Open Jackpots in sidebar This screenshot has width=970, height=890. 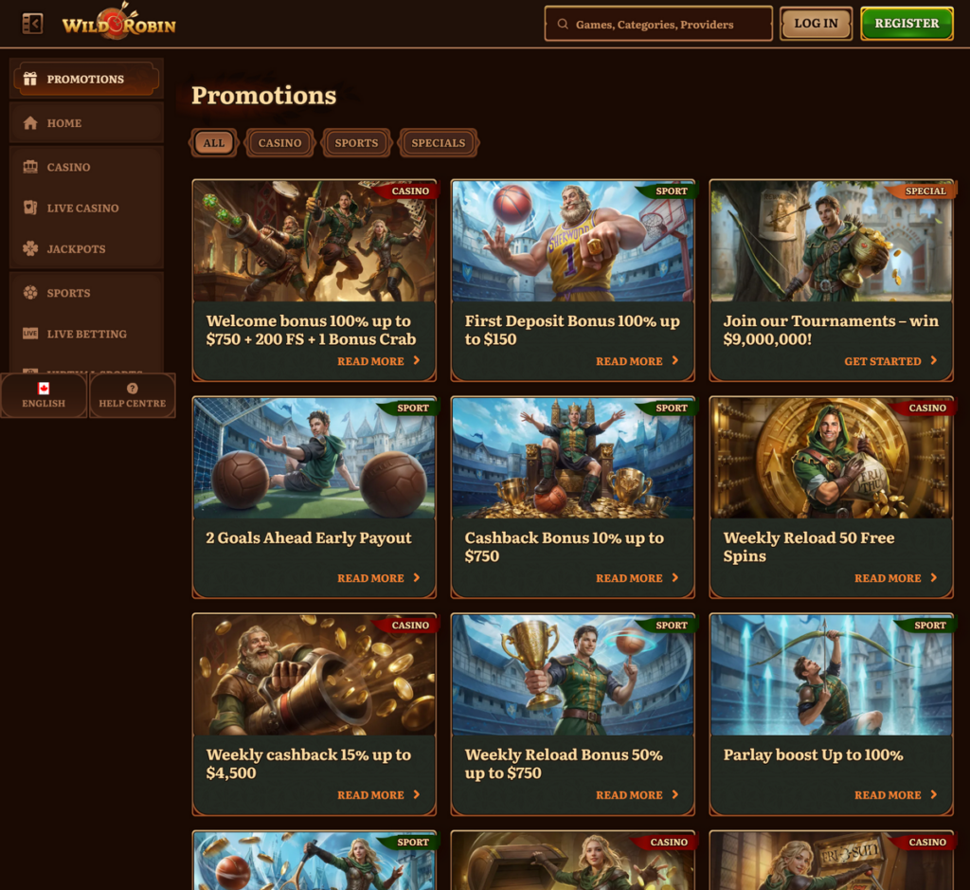pos(86,248)
